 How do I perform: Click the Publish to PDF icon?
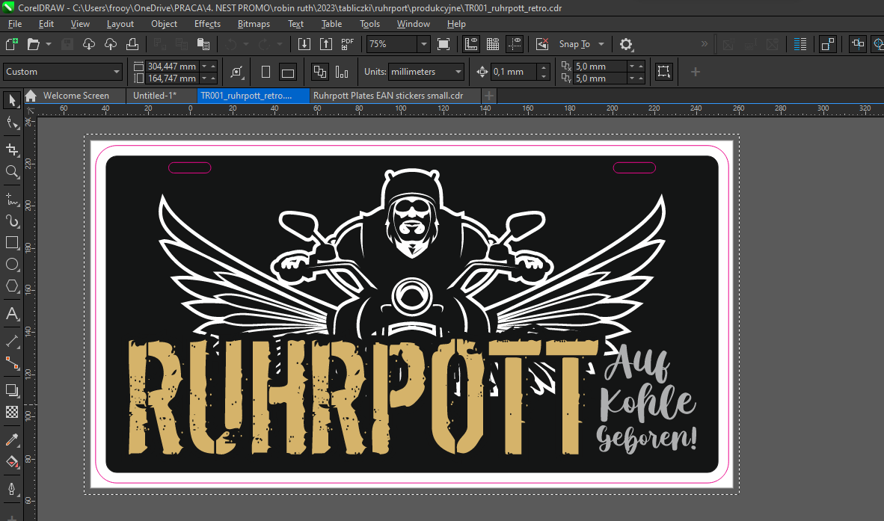point(347,44)
